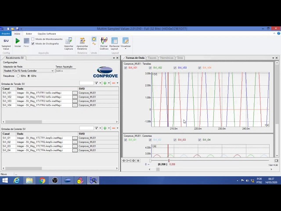Click the sine wave units icon
This screenshot has width=281, height=211.
click(94, 44)
